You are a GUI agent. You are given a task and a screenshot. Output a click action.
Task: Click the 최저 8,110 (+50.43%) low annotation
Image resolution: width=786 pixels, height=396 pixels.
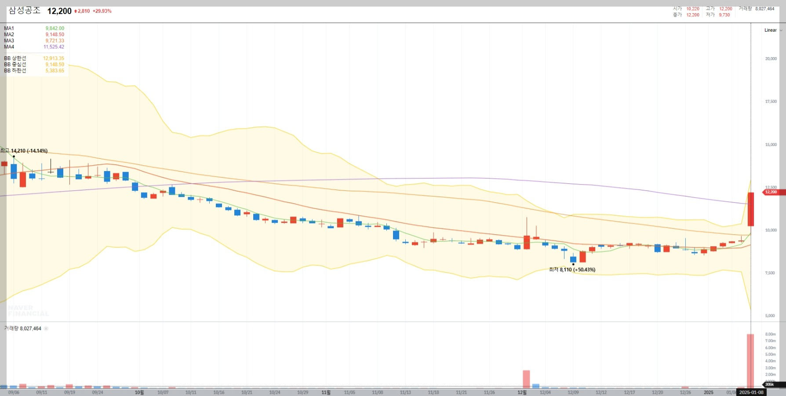point(572,270)
